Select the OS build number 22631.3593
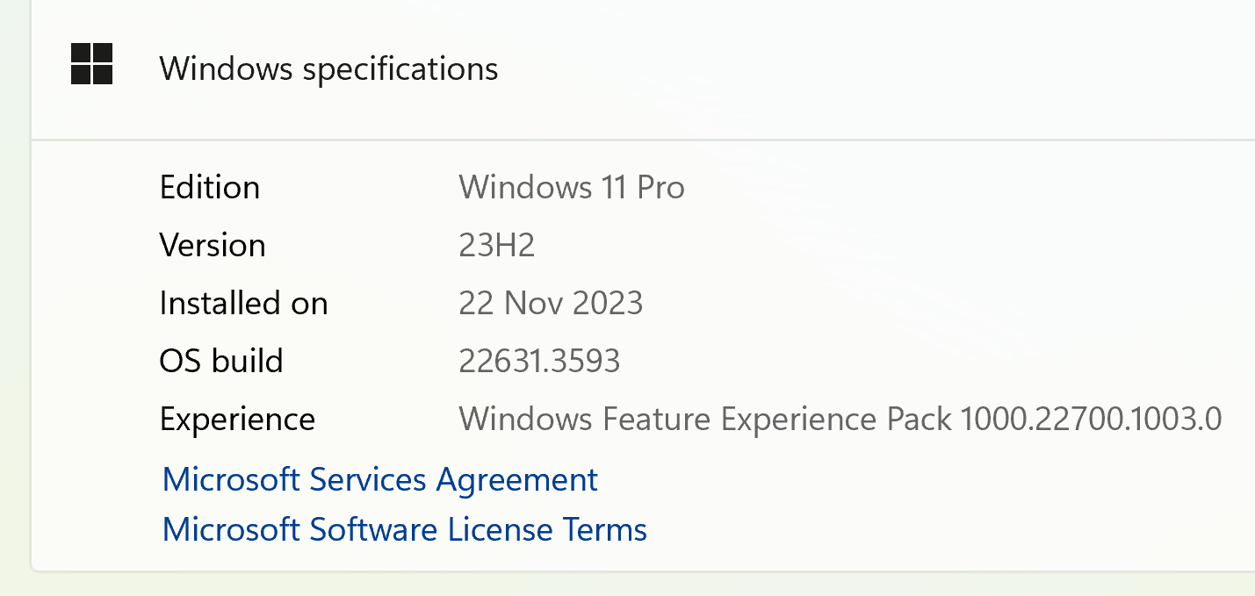The width and height of the screenshot is (1255, 596). (x=539, y=361)
